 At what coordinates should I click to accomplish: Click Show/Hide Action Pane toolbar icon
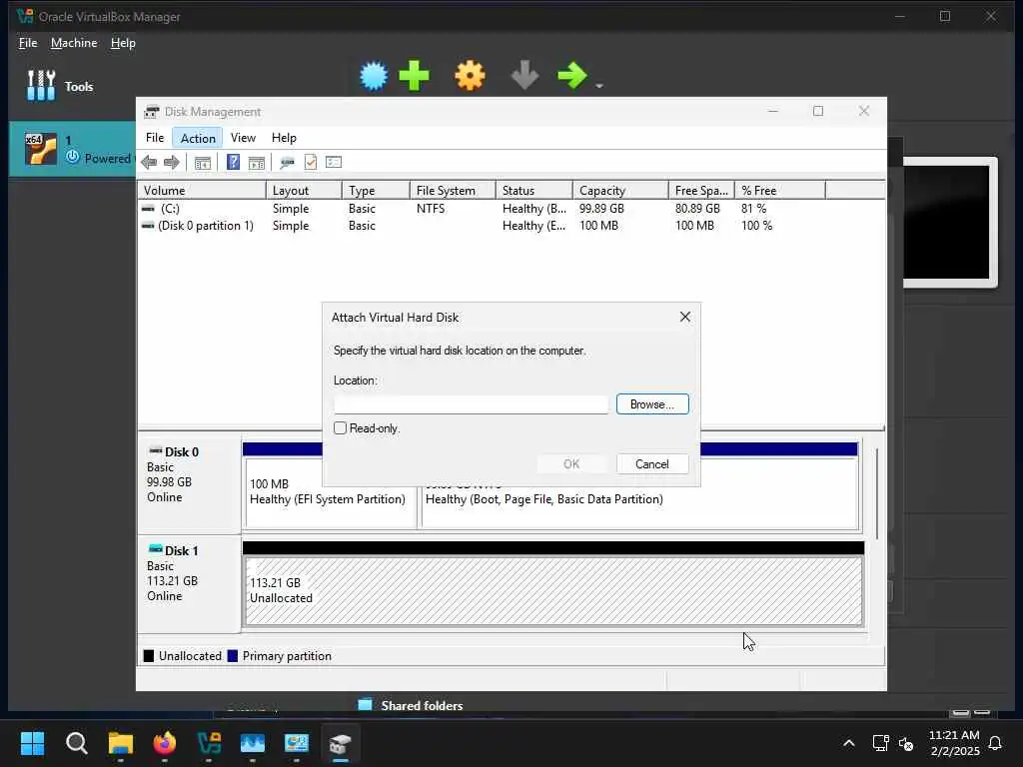(257, 163)
